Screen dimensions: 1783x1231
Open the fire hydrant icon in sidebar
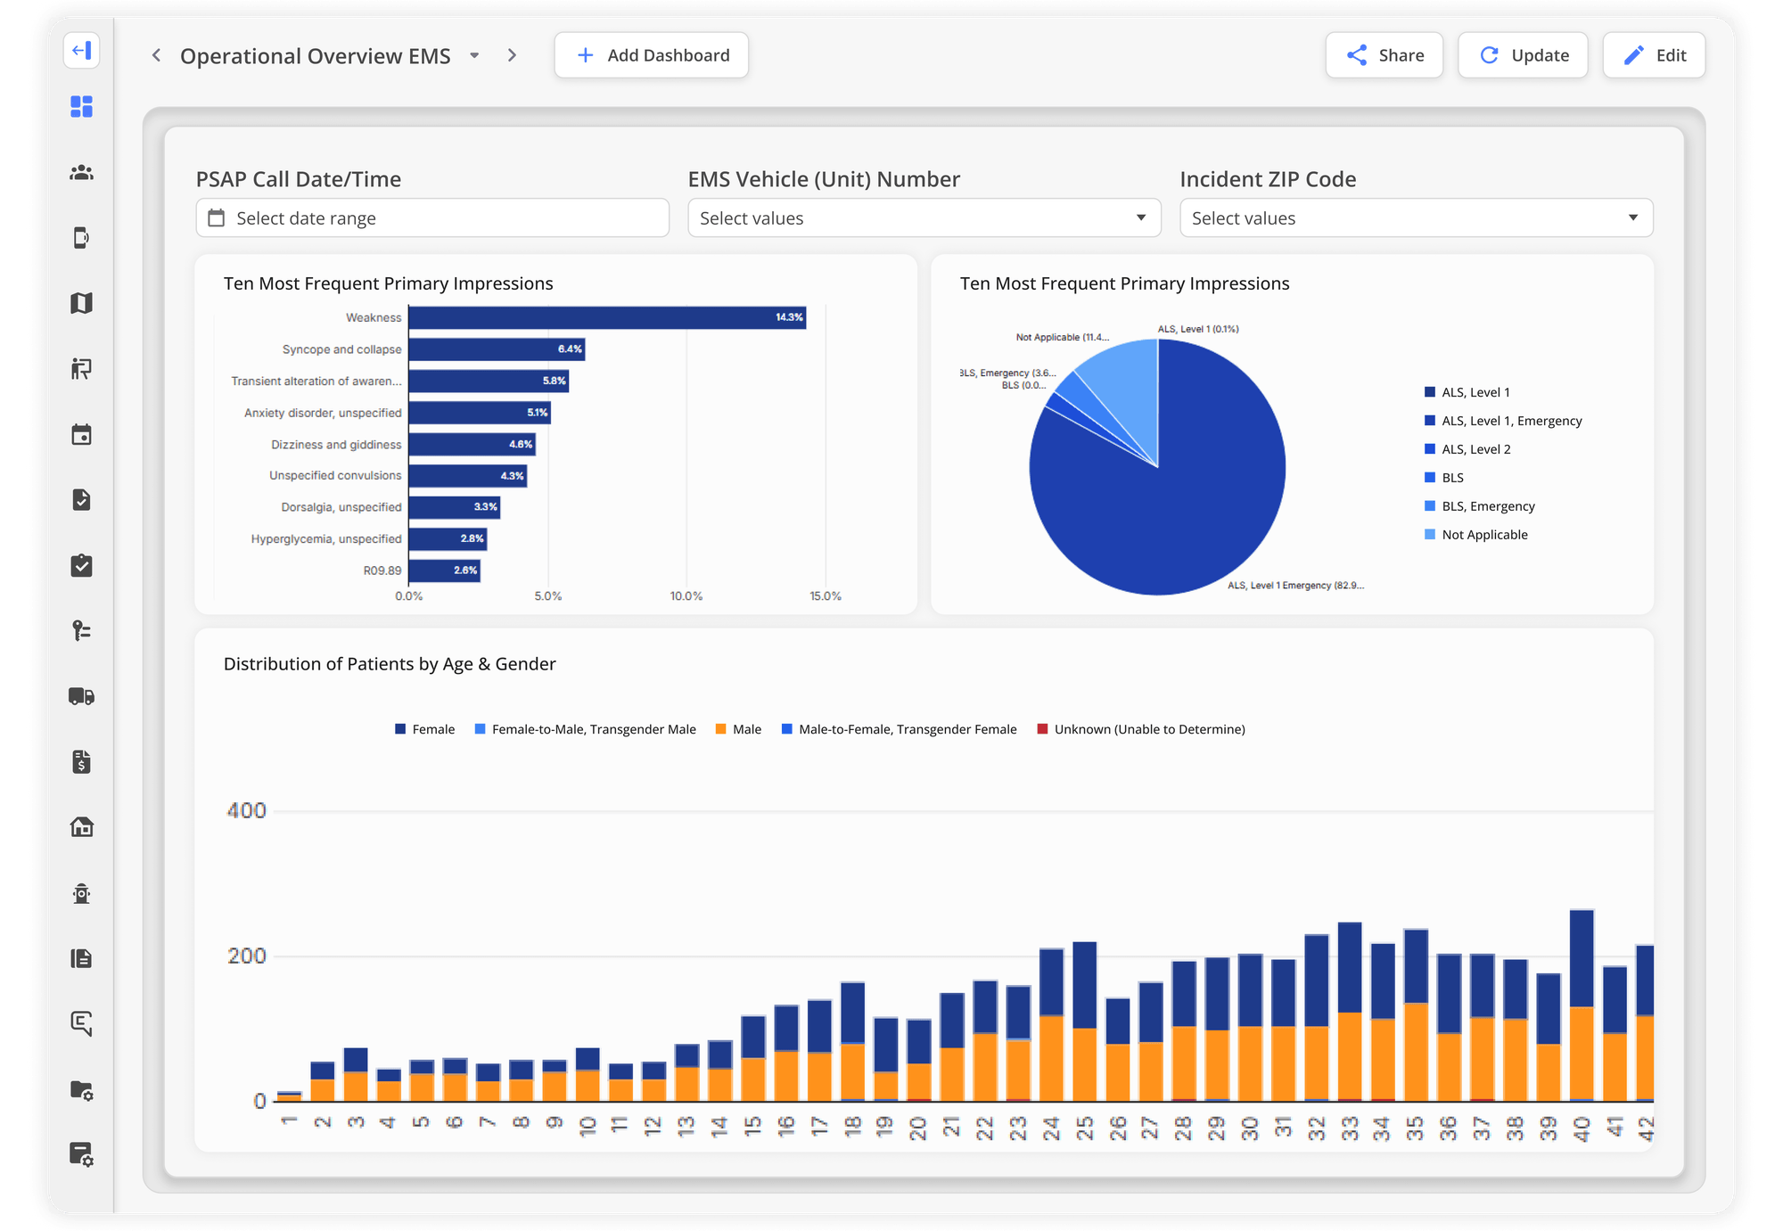[x=81, y=893]
